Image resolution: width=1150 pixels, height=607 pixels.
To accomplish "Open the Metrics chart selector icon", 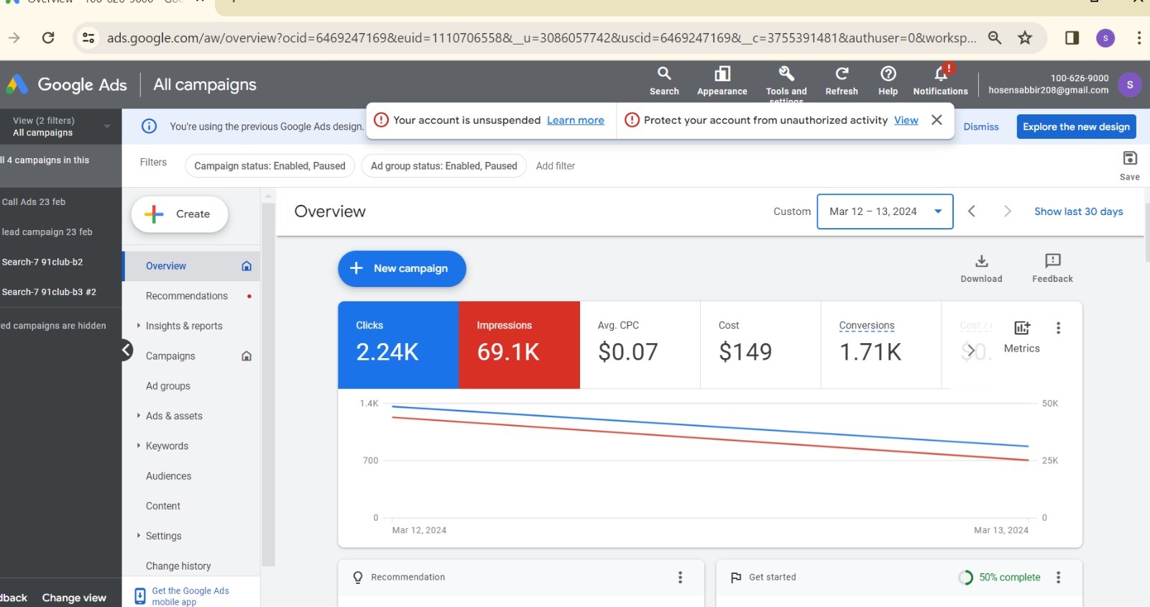I will pyautogui.click(x=1022, y=328).
